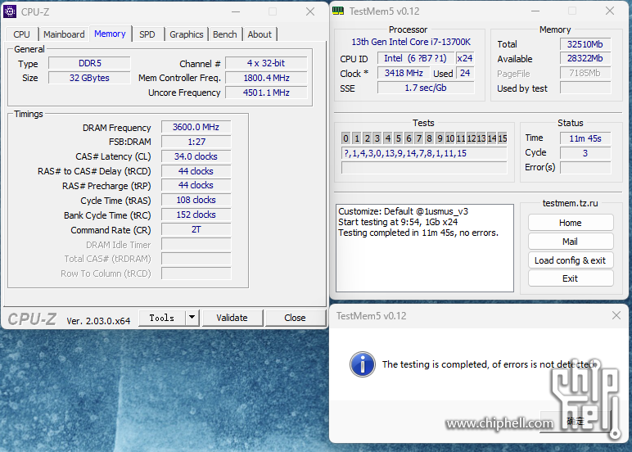Confirm the TestMem5 completion dialog
The height and width of the screenshot is (452, 632).
click(x=576, y=422)
